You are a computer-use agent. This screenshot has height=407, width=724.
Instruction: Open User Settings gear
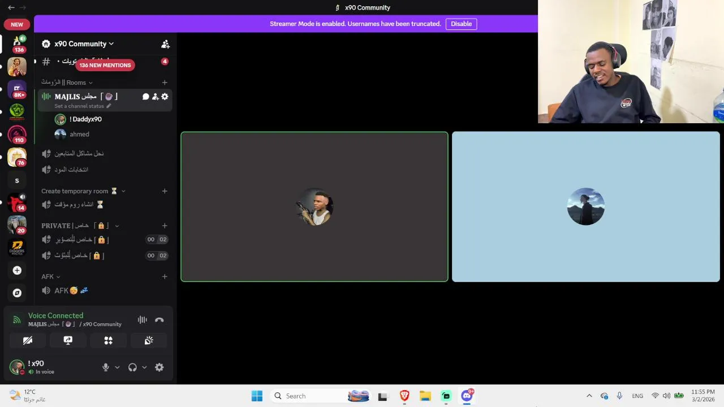coord(160,367)
